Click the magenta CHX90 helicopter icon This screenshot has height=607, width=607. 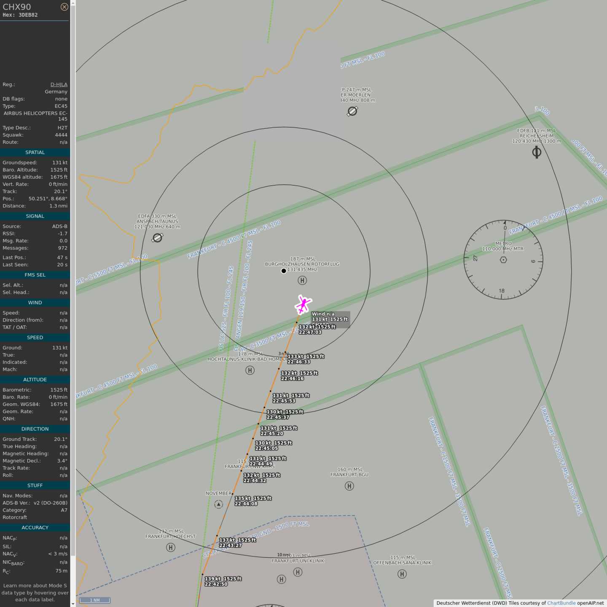303,304
